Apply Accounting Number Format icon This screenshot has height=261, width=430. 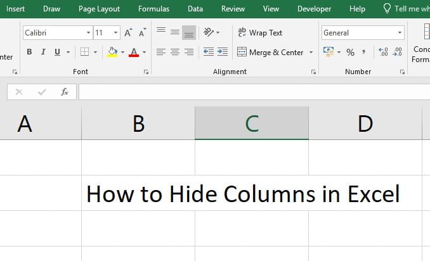329,52
